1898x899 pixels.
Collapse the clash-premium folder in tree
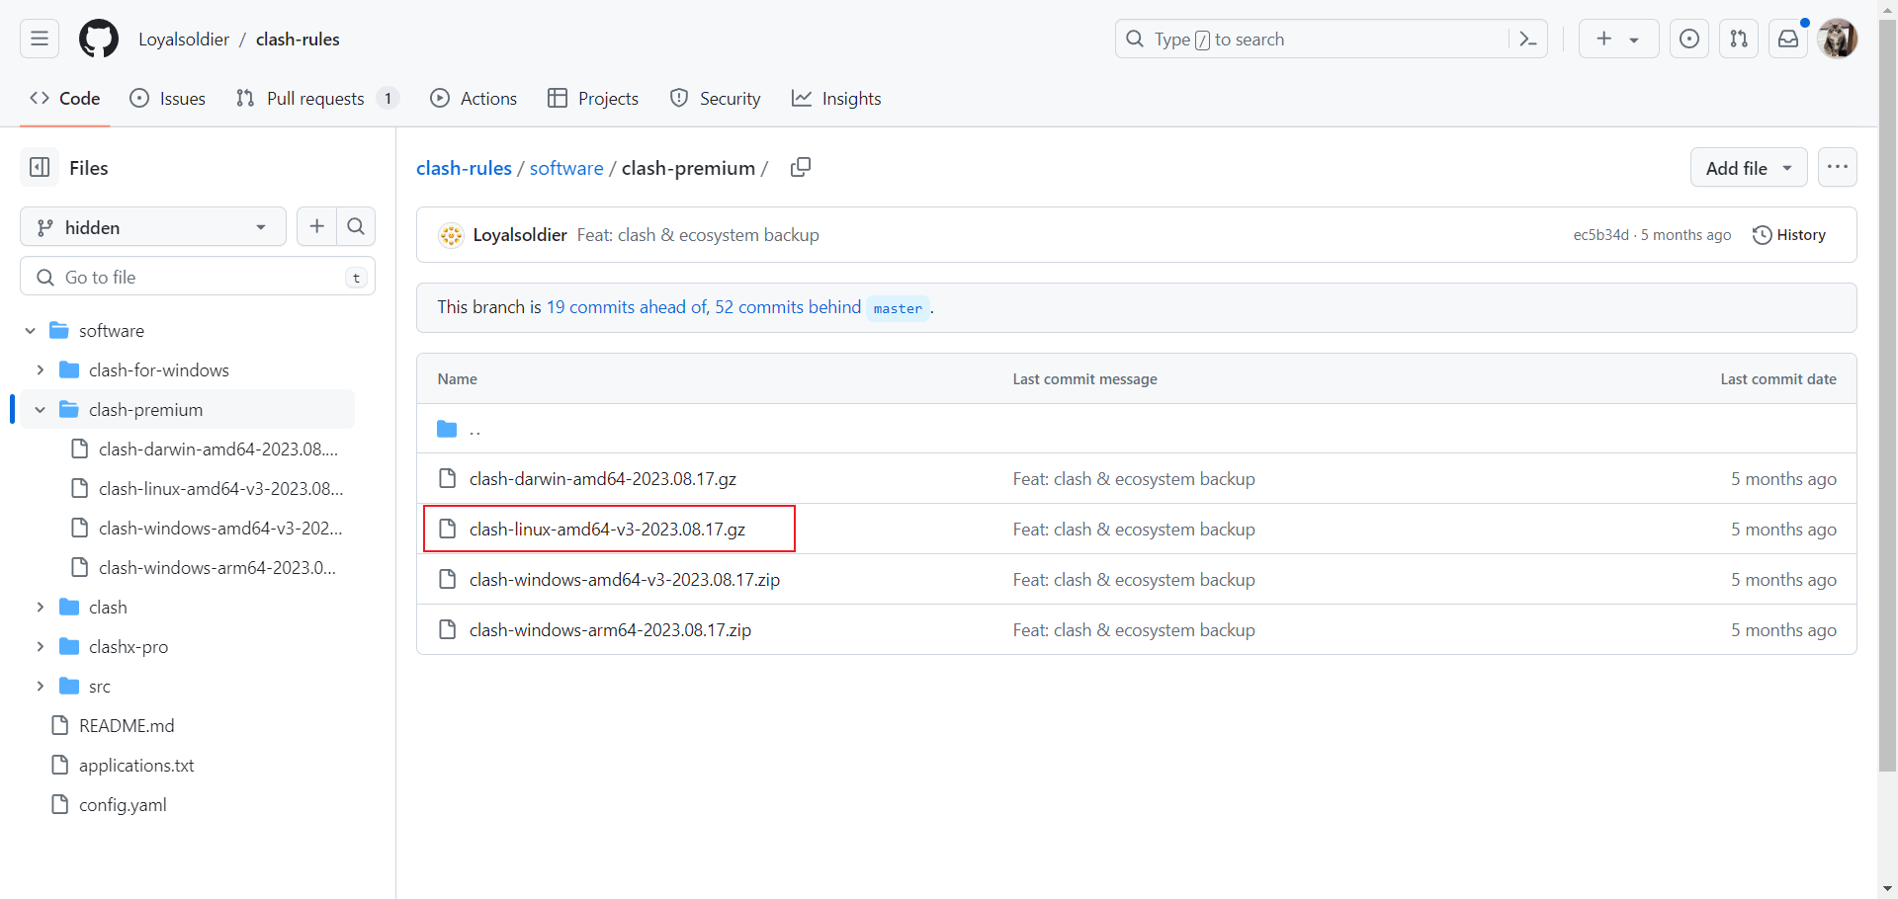(x=40, y=409)
